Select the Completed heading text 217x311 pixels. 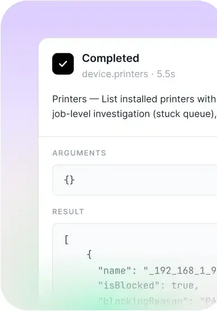tap(111, 58)
